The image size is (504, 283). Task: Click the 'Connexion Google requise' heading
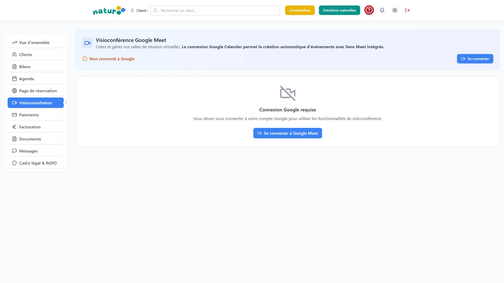pyautogui.click(x=288, y=110)
